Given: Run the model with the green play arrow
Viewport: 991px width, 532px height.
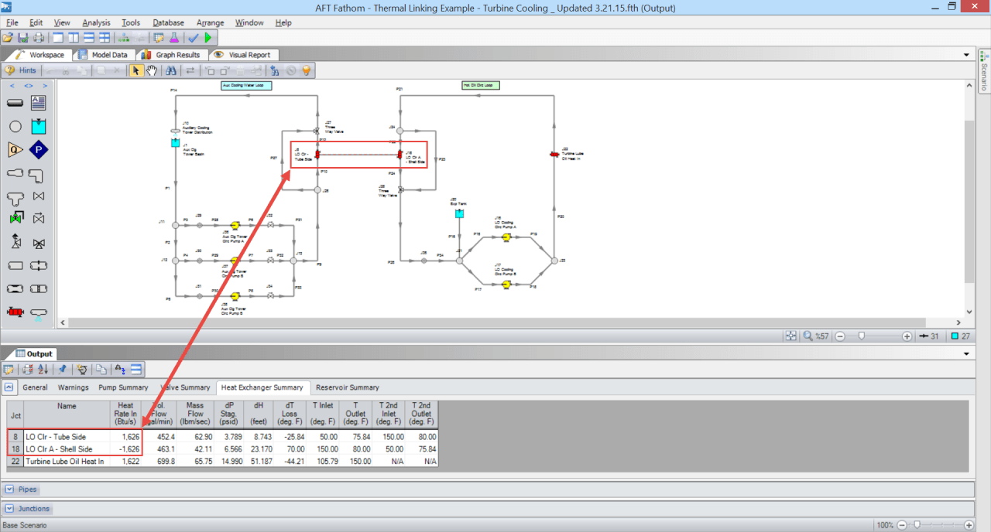Looking at the screenshot, I should [x=208, y=37].
